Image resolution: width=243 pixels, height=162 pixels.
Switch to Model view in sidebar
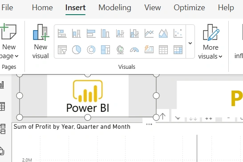[x=3, y=129]
